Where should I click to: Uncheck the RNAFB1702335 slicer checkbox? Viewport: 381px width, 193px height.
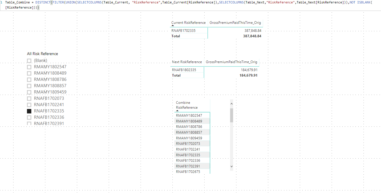coord(29,111)
